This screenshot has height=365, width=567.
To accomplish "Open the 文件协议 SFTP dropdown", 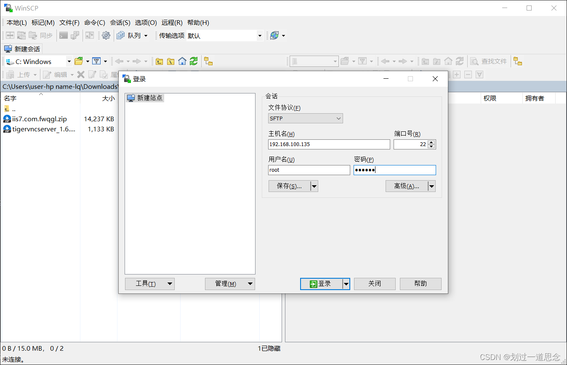I will coord(305,118).
